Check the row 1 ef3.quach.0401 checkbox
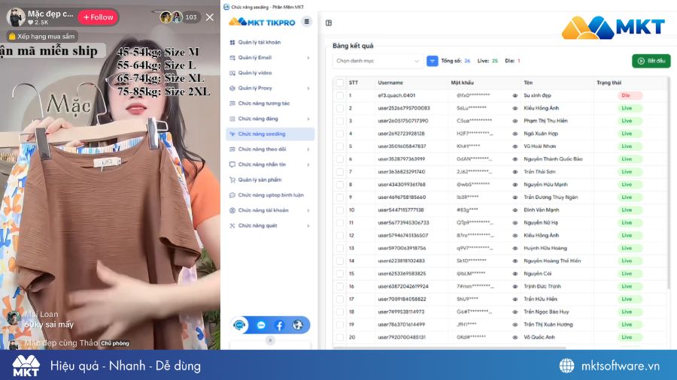The image size is (677, 380). click(x=340, y=95)
